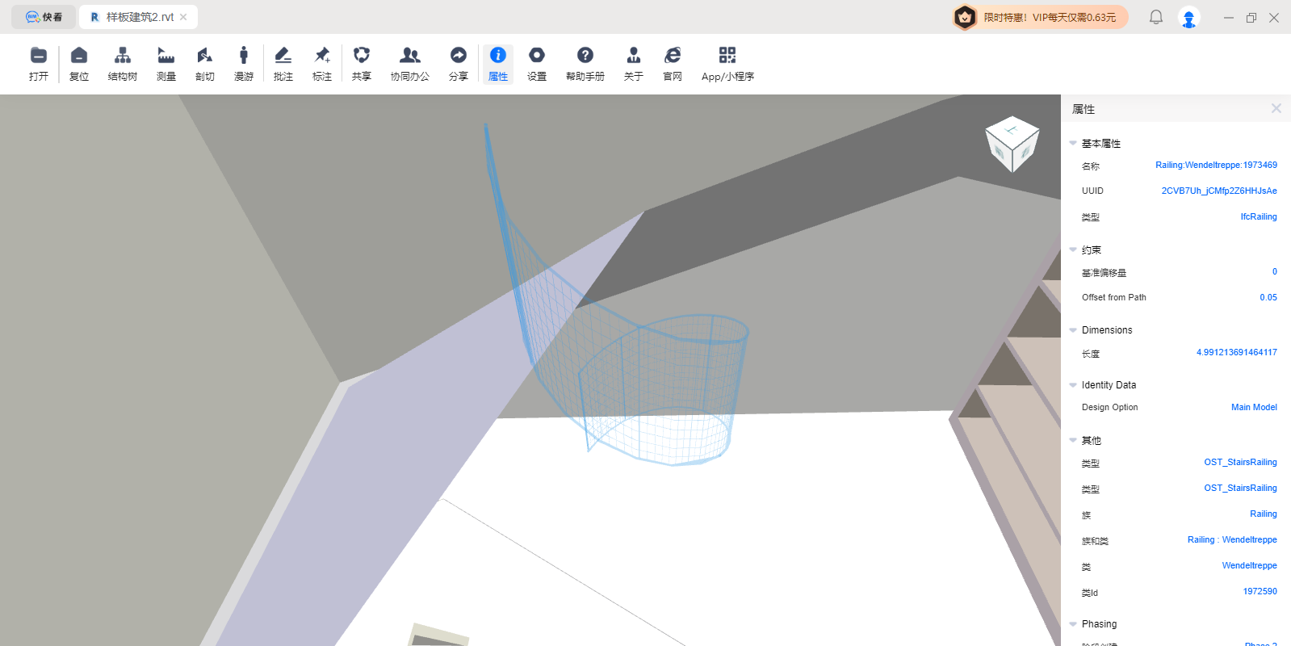Screen dimensions: 1291x646
Task: Click the 3D view cube navigator
Action: (1012, 144)
